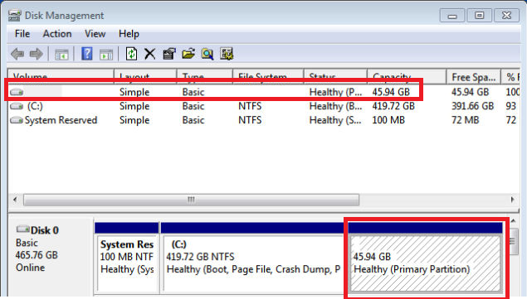Click the Simple layout cell for (C:)
This screenshot has height=299, width=527.
click(x=134, y=106)
